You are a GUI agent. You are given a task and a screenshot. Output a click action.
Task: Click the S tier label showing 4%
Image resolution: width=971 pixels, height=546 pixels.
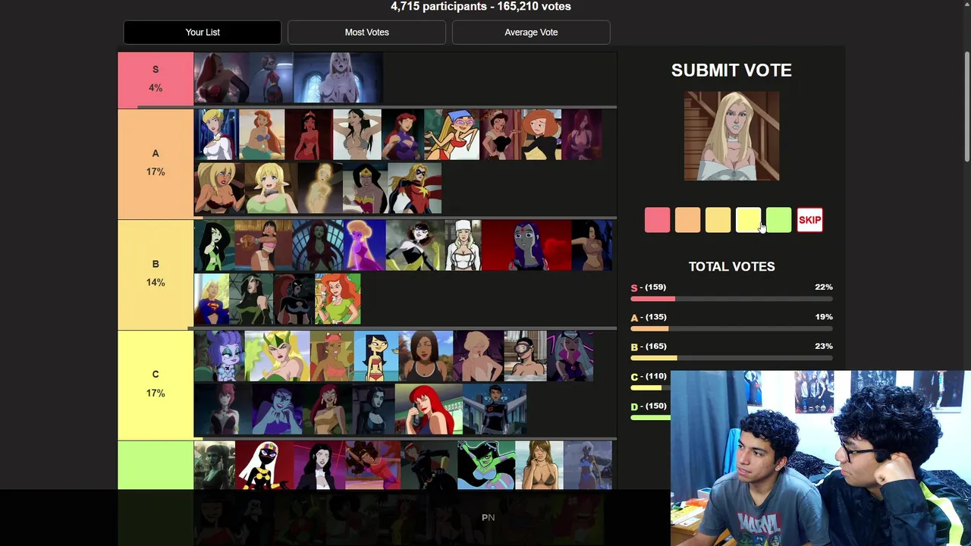(x=156, y=79)
